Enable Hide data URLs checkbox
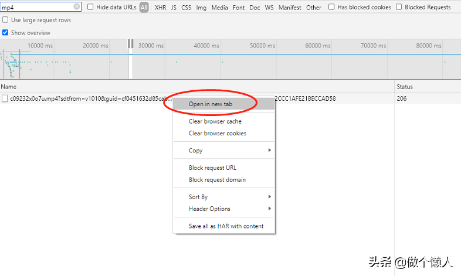Image resolution: width=461 pixels, height=276 pixels. click(x=90, y=7)
